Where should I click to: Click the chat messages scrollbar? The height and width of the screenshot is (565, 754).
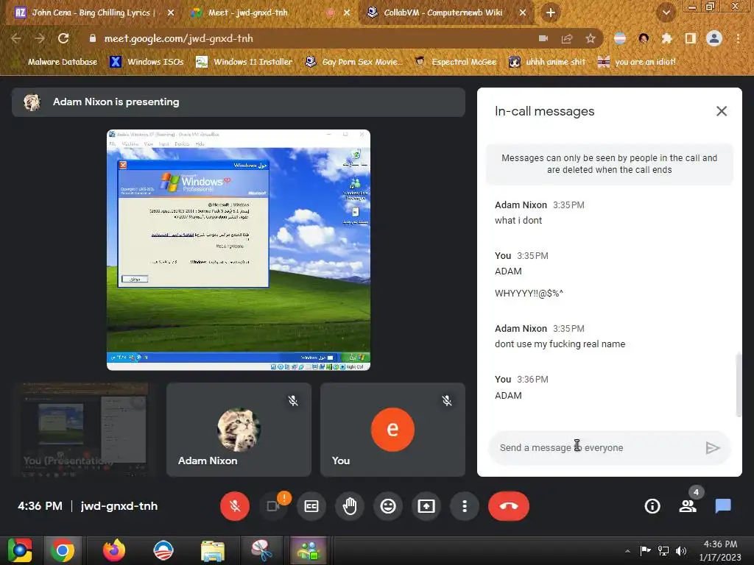tap(739, 385)
